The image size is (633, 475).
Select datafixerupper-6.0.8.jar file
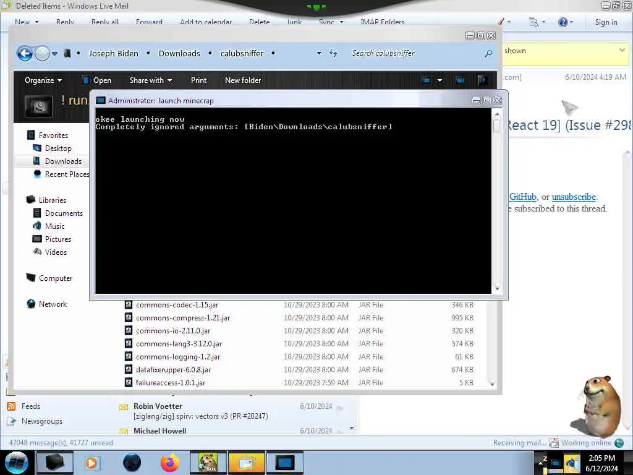pyautogui.click(x=173, y=370)
